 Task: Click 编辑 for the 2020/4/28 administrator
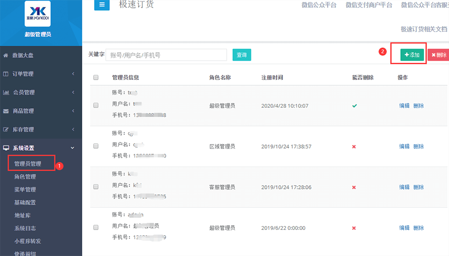click(404, 106)
